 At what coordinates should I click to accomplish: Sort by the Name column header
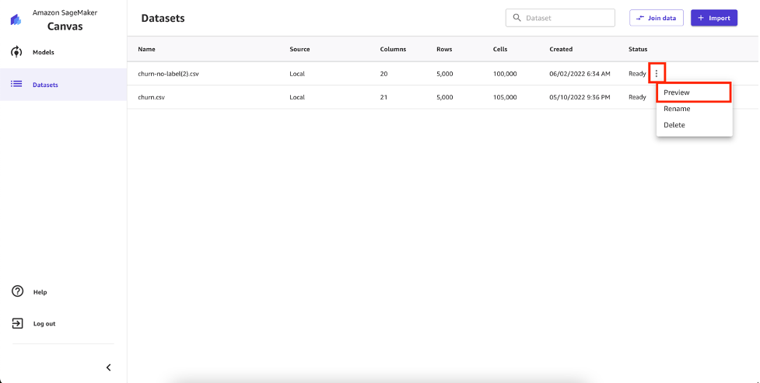[x=146, y=49]
